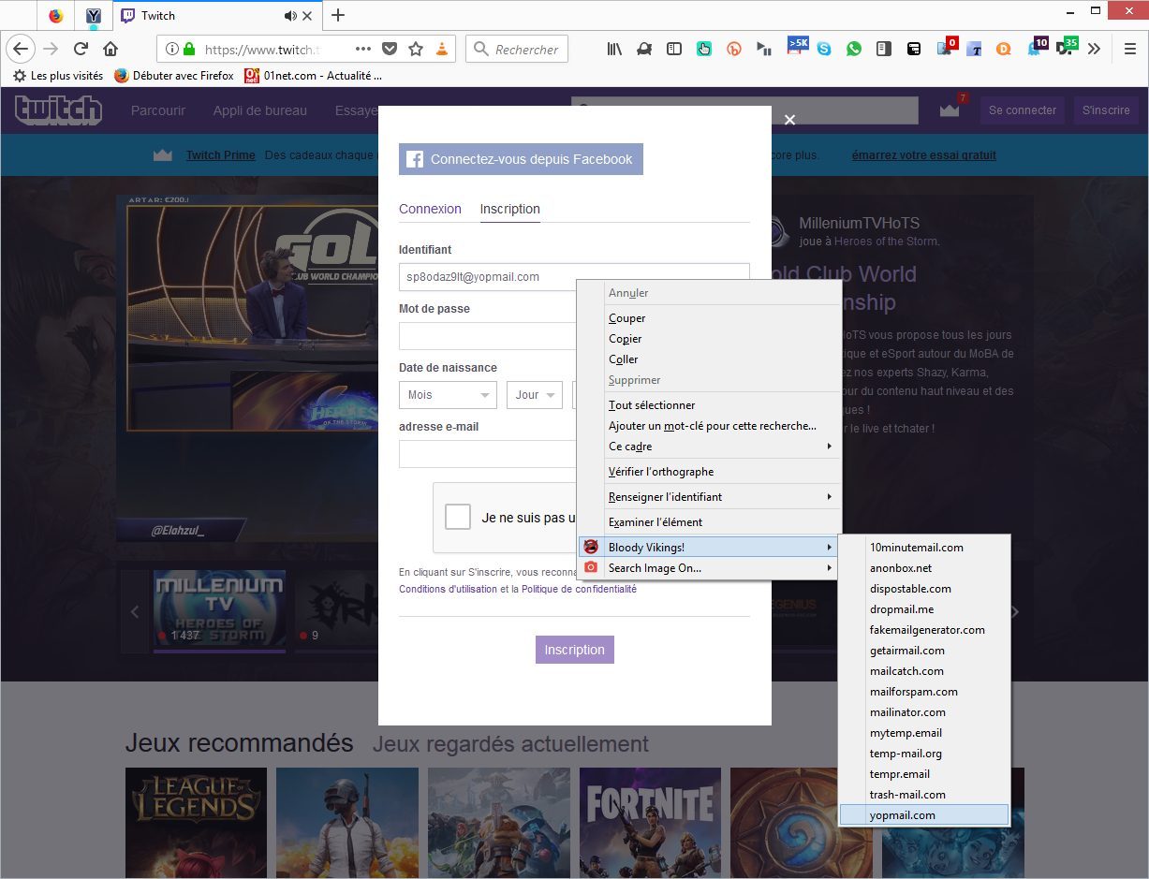This screenshot has width=1149, height=879.
Task: Save page to Pocket icon
Action: click(x=390, y=49)
